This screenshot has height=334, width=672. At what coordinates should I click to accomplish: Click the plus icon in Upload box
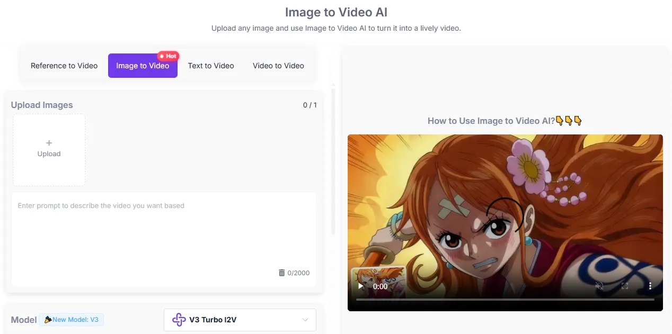(49, 143)
